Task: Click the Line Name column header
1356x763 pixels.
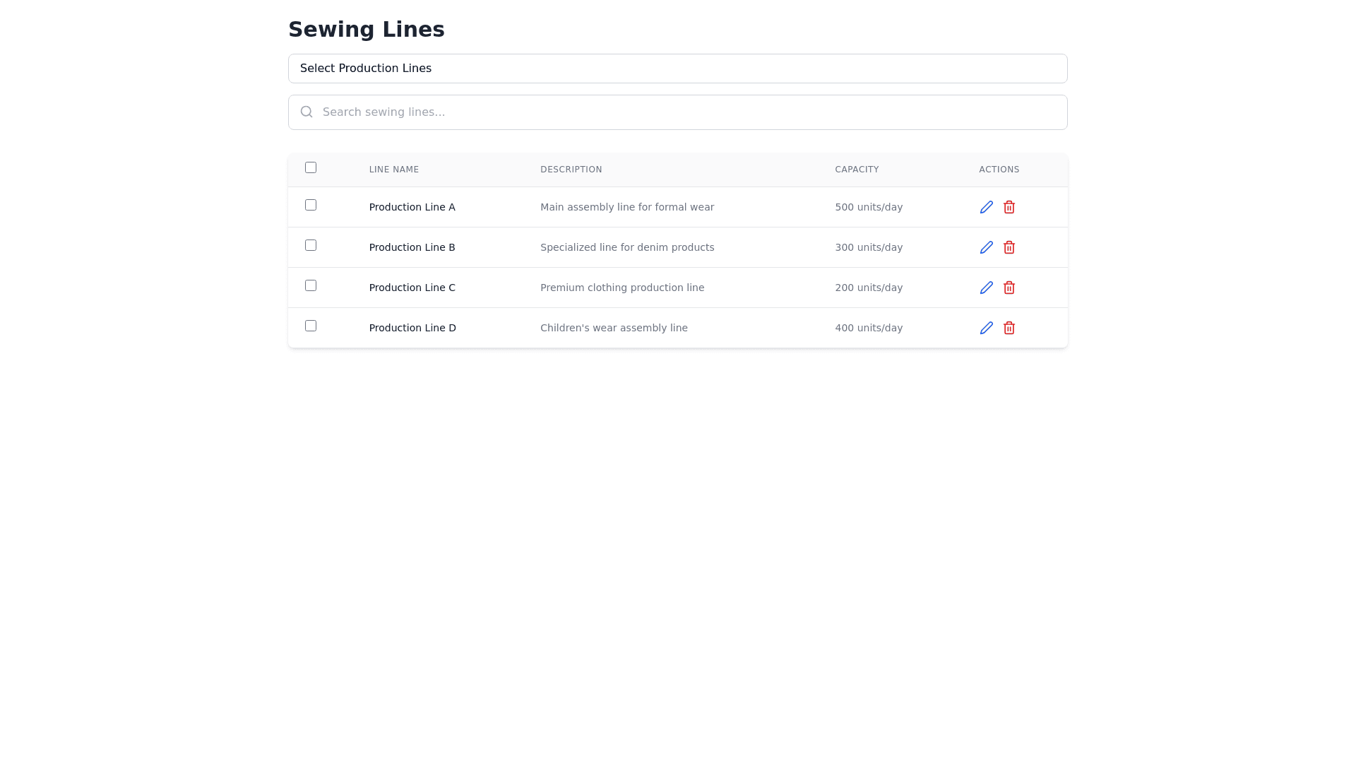Action: pos(393,170)
